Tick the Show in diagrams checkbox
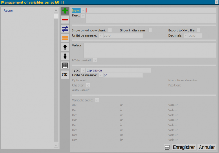This screenshot has height=153, width=219. tap(150, 30)
